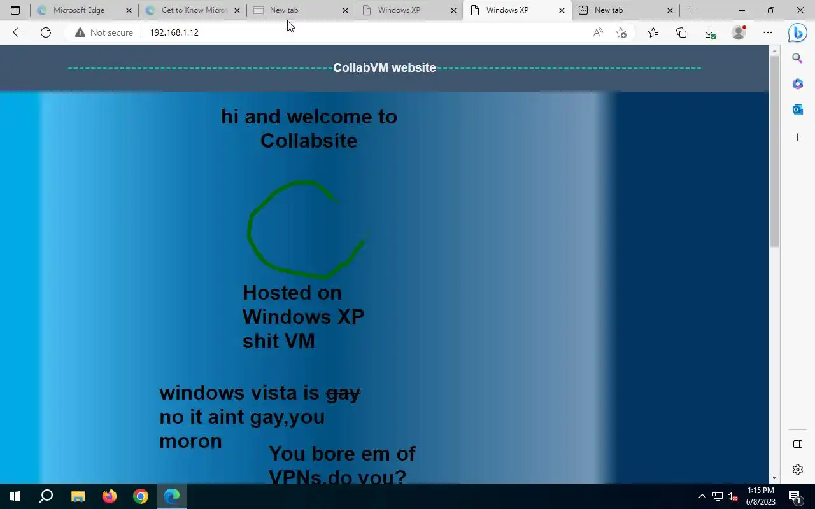Image resolution: width=815 pixels, height=509 pixels.
Task: Click the 'You bore em of' text
Action: click(342, 454)
